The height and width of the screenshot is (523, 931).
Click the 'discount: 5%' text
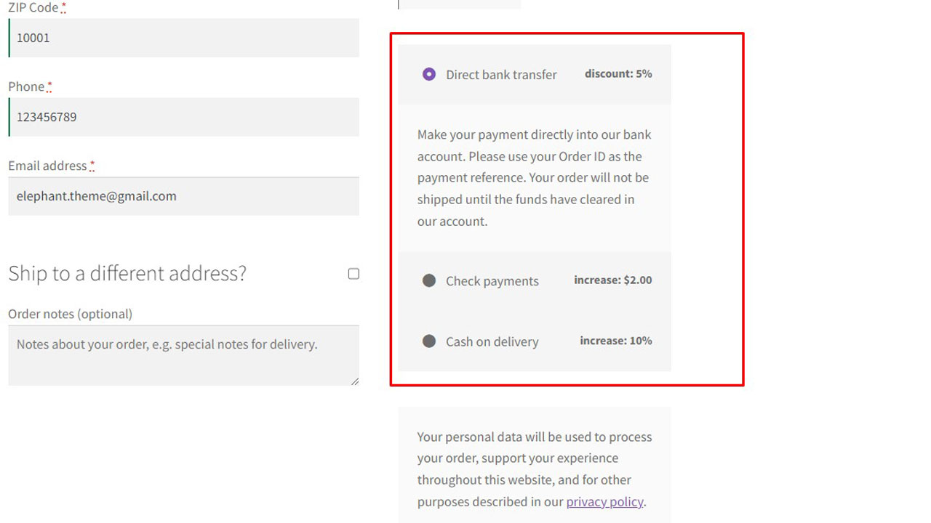tap(618, 73)
